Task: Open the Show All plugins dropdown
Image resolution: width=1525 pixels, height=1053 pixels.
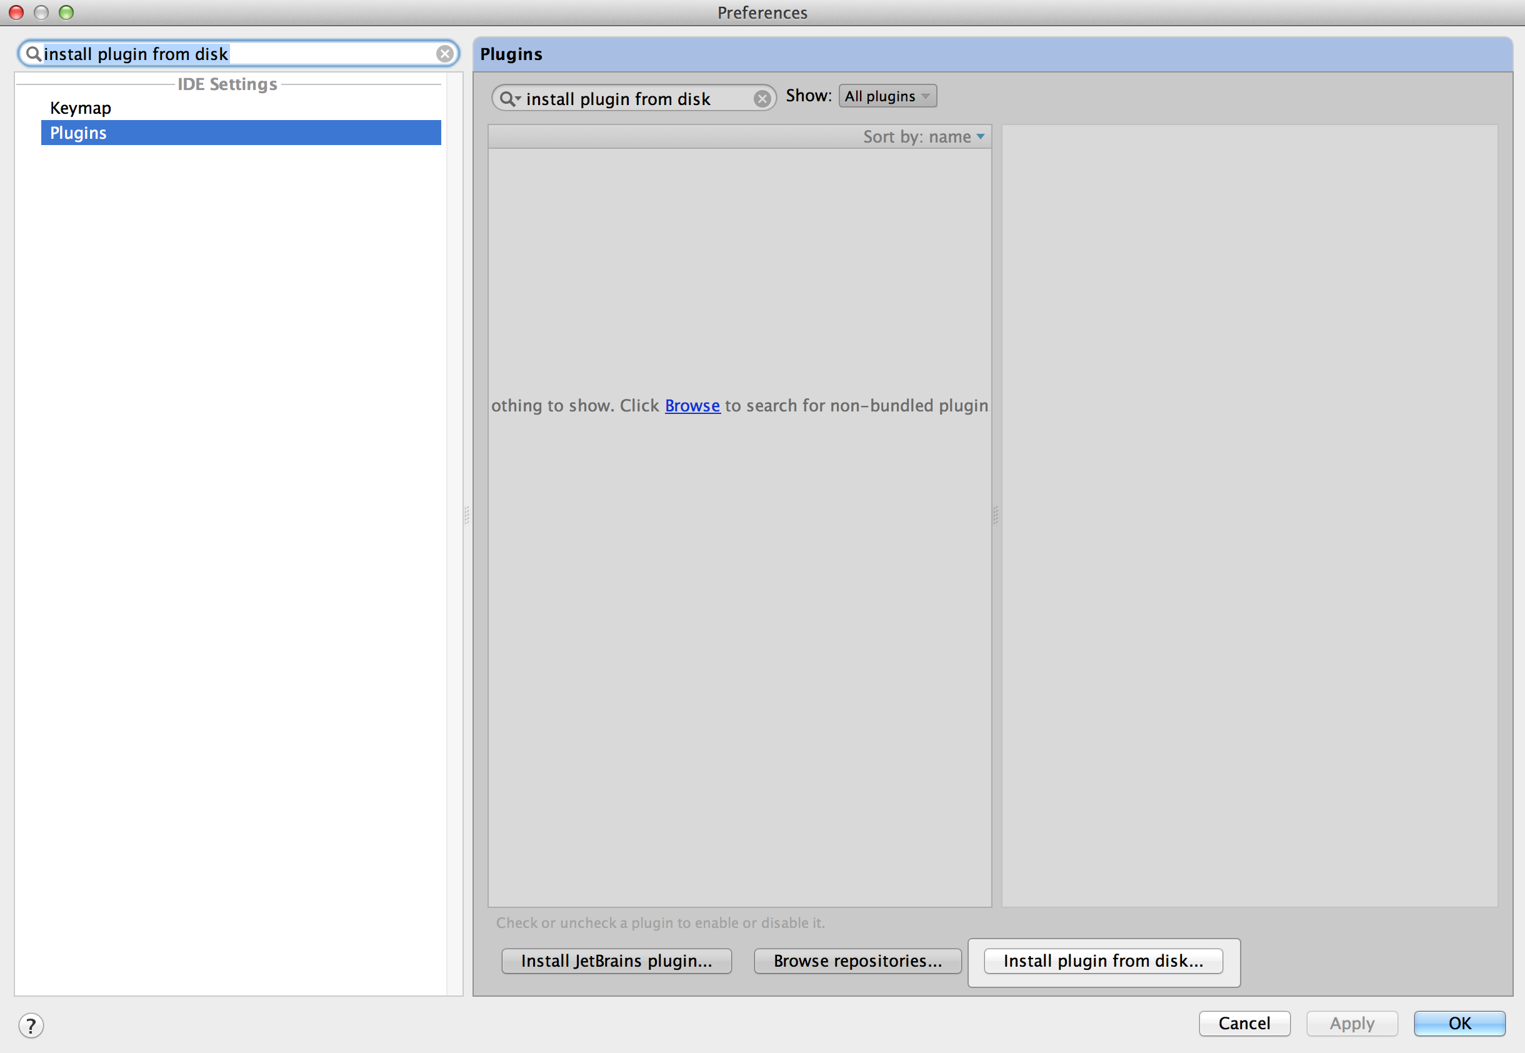Action: pos(887,96)
